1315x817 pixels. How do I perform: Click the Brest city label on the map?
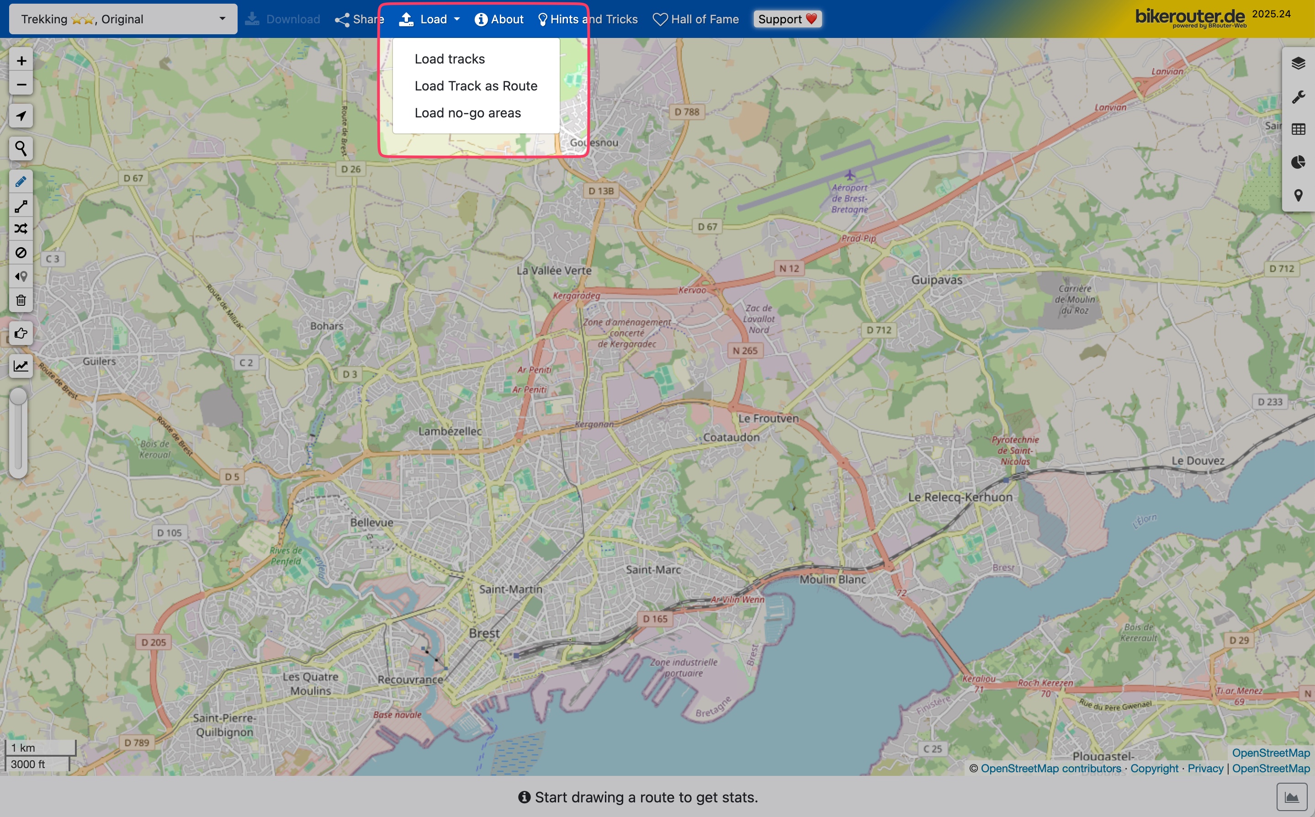484,633
